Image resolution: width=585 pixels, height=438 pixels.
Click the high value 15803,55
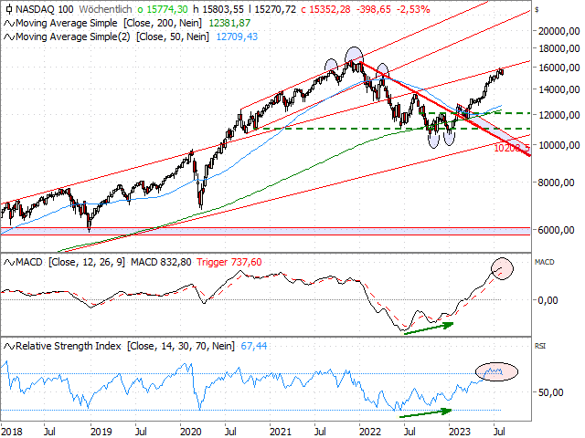pos(218,9)
